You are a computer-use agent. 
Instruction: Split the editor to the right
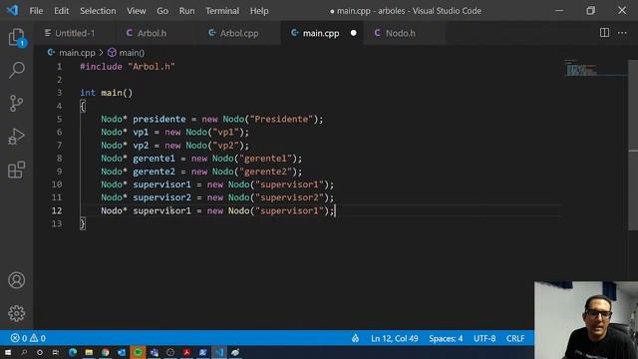[604, 33]
